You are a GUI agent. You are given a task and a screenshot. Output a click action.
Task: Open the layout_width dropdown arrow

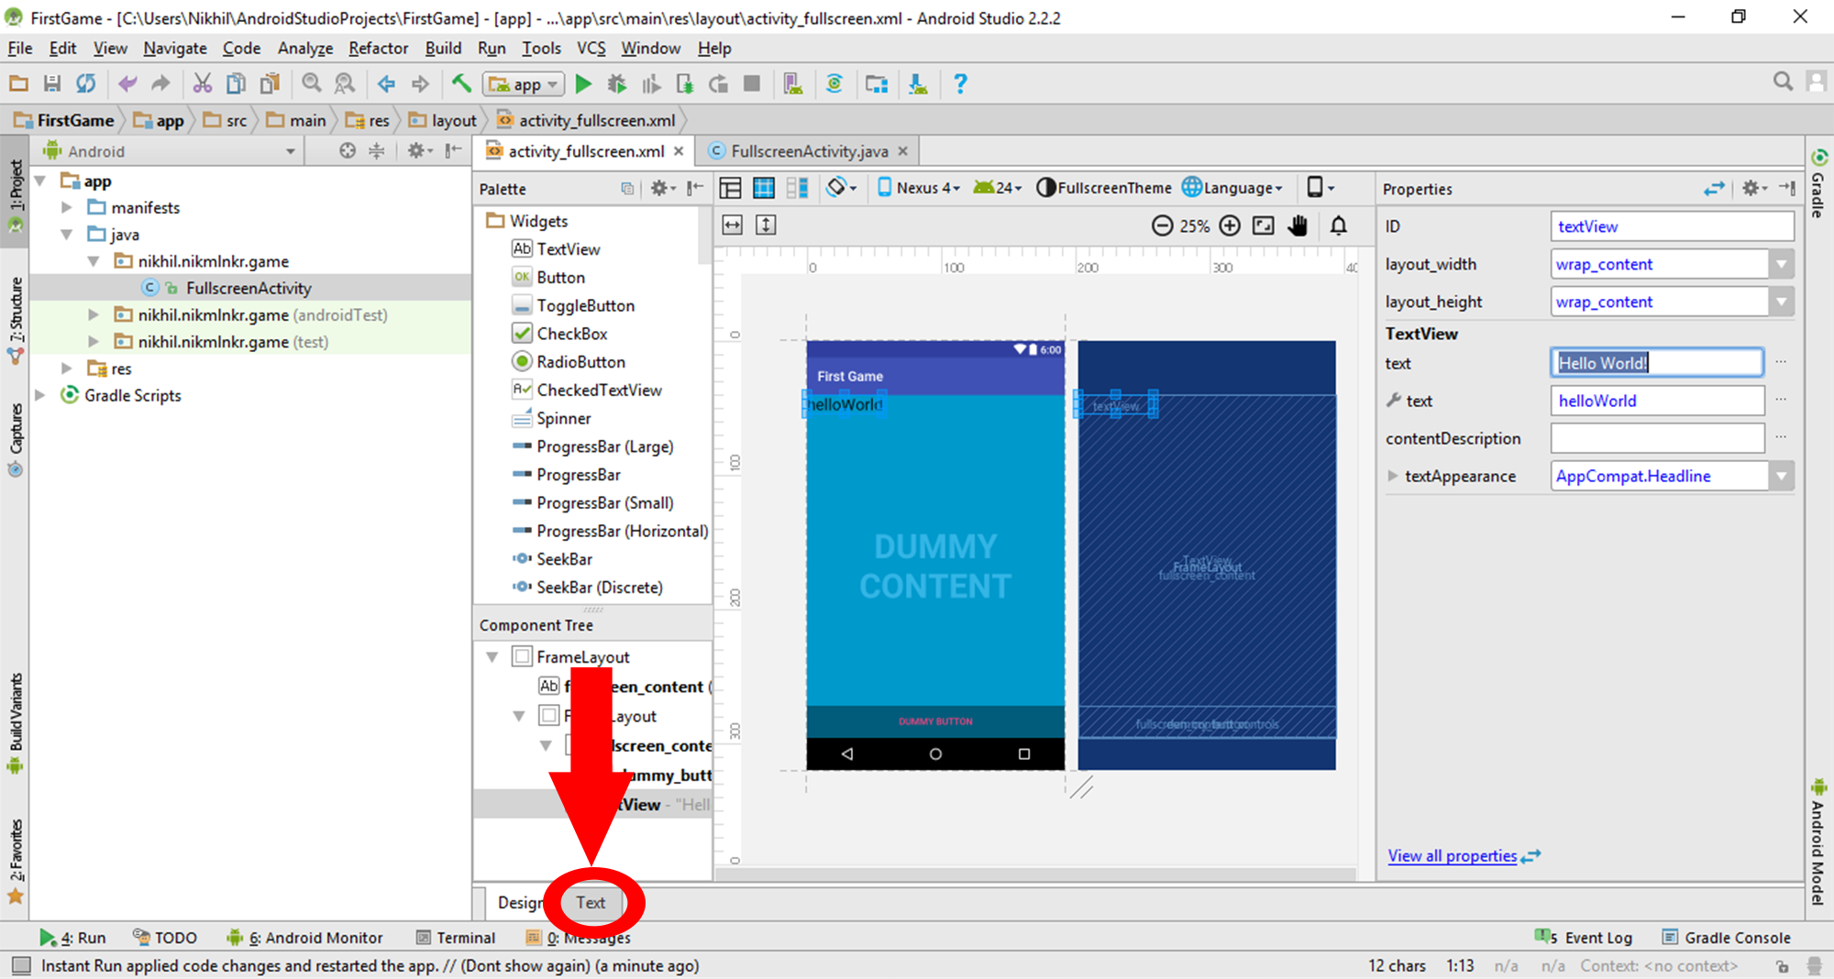[x=1781, y=264]
